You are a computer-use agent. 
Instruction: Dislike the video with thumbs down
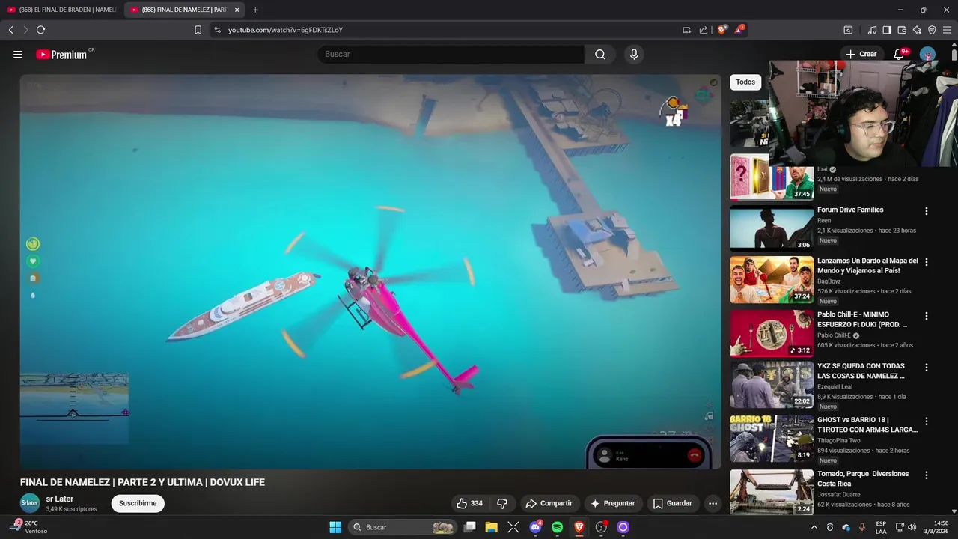tap(502, 503)
